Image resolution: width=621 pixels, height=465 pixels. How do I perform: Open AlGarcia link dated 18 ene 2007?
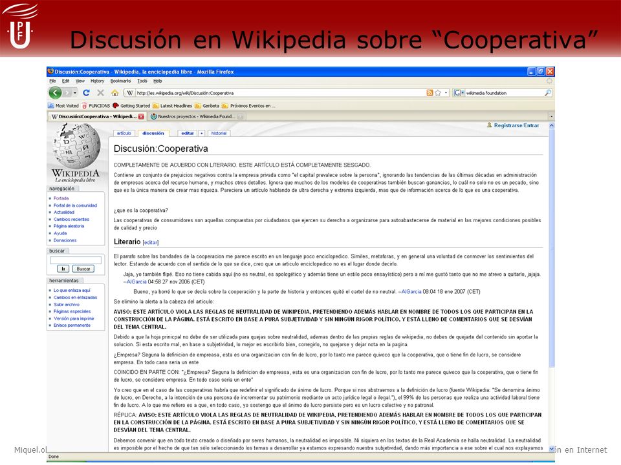[411, 292]
